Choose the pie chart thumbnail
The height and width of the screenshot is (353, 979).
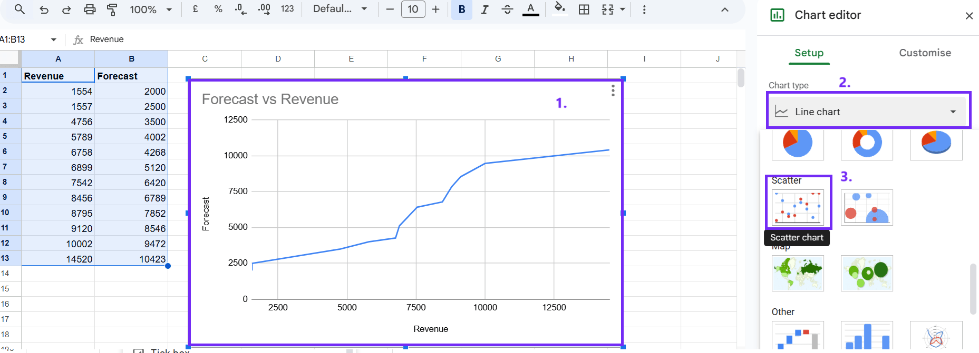click(798, 144)
